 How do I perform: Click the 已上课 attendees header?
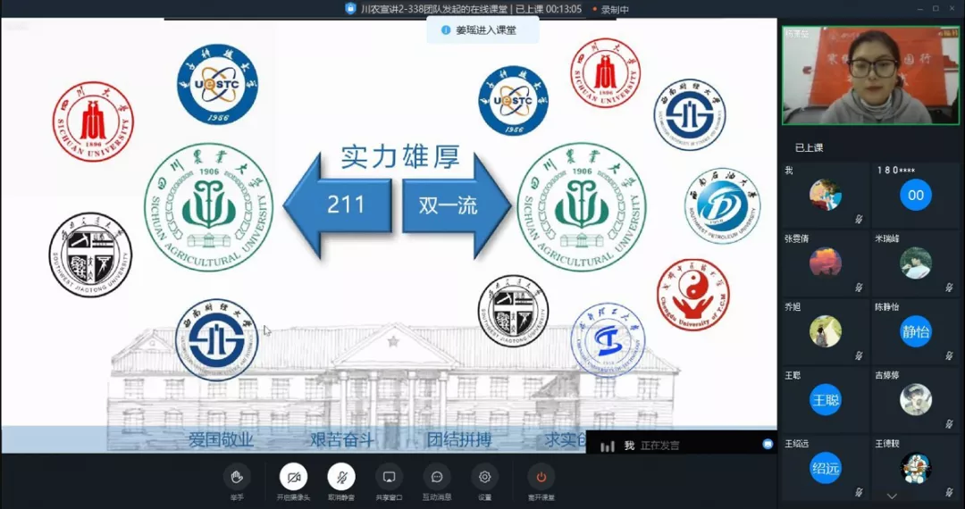click(x=809, y=147)
